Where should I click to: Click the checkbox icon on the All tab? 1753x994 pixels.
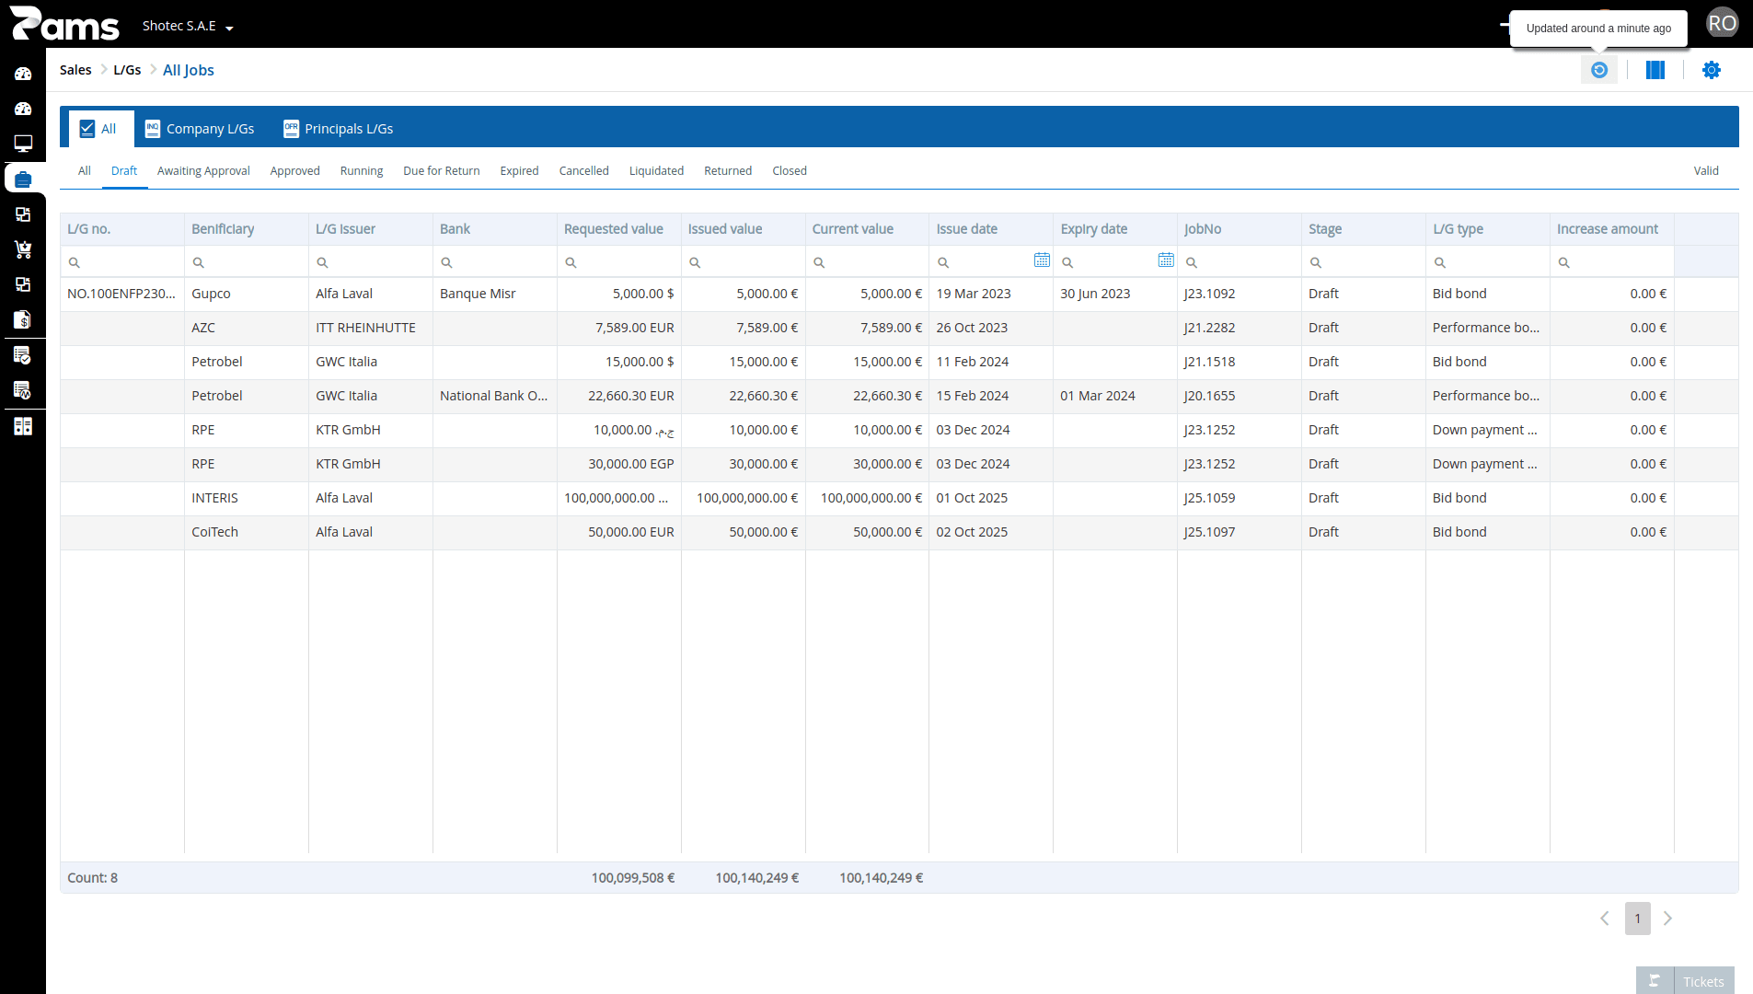click(87, 129)
